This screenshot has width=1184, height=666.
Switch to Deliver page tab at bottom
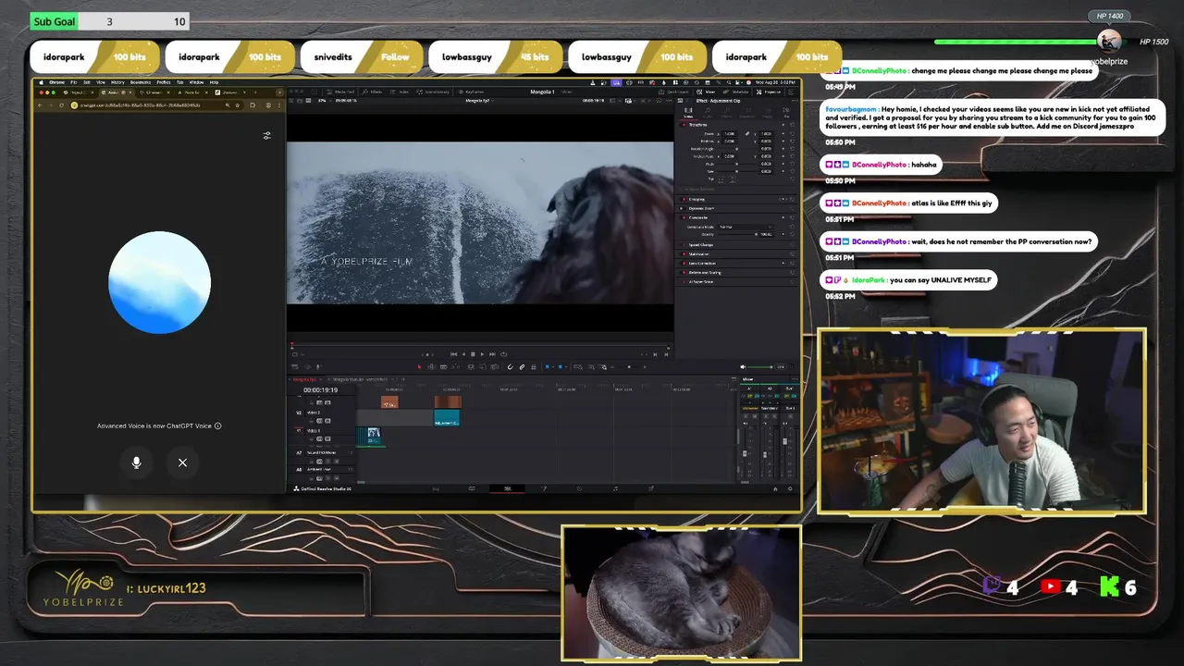coord(651,488)
